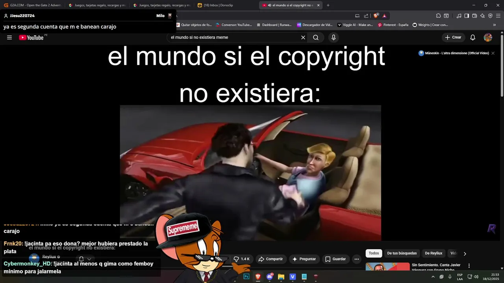Open Conversor YouTube bookmark
Image resolution: width=504 pixels, height=283 pixels.
pos(234,25)
